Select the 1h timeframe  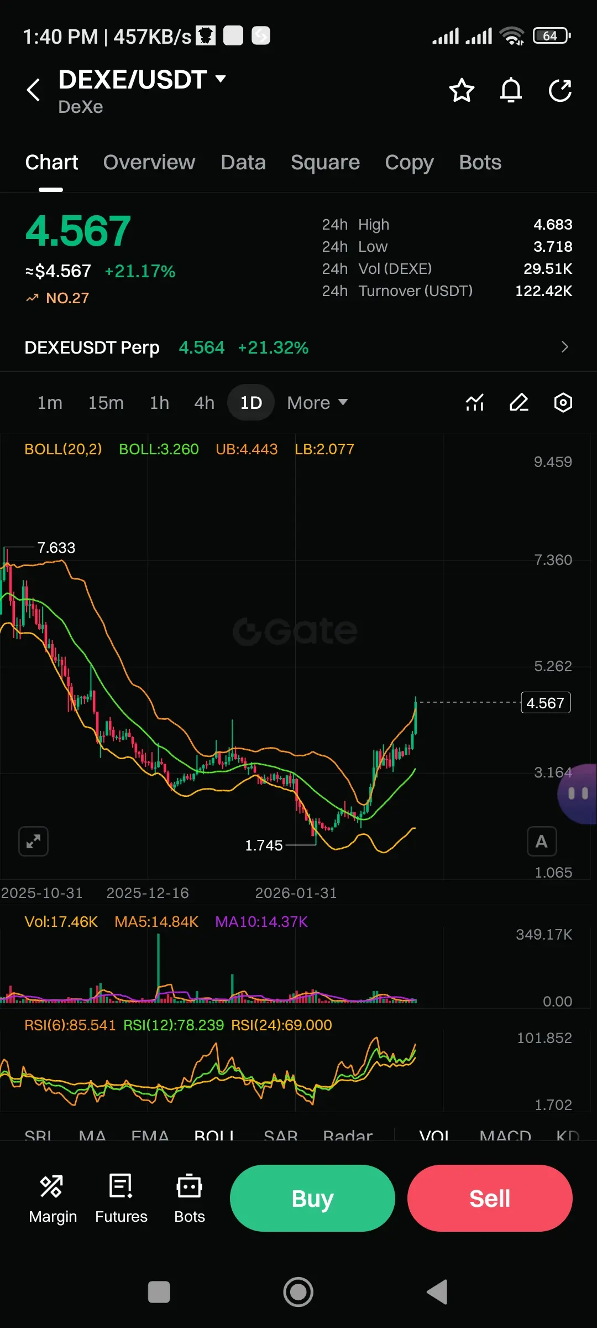pyautogui.click(x=159, y=403)
